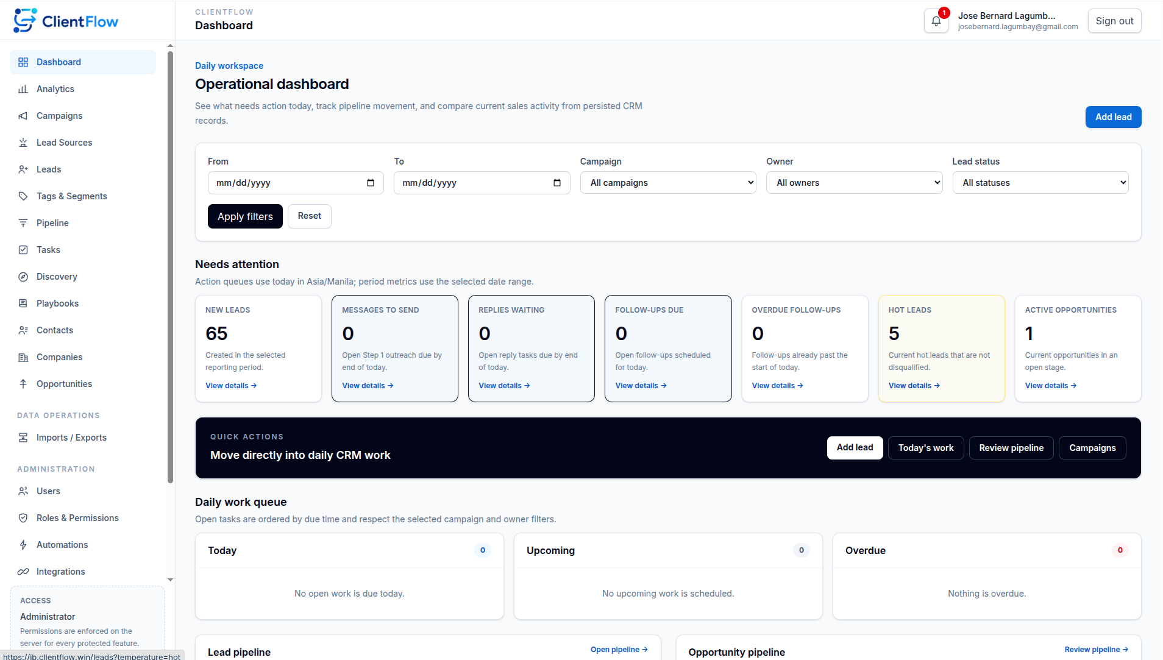Navigate to Opportunities in the sidebar
This screenshot has width=1163, height=660.
(83, 384)
